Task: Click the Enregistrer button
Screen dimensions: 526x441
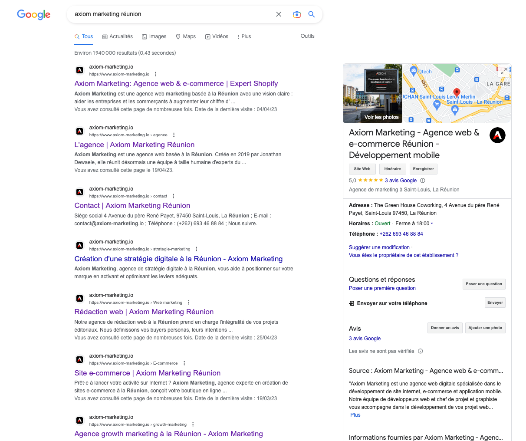Action: (x=424, y=169)
